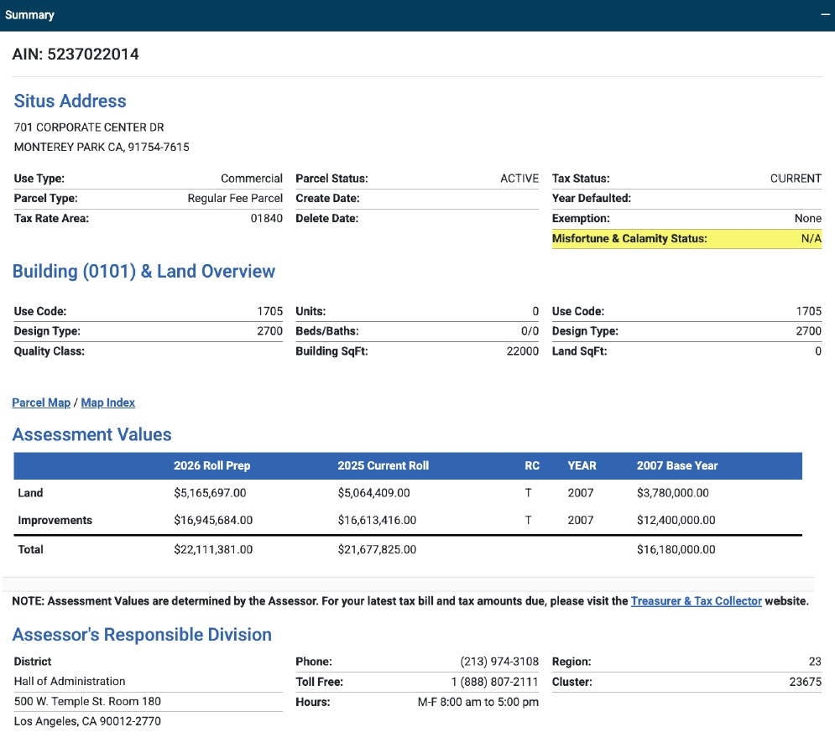
Task: Click the 2026 Roll Prep column header
Action: [x=211, y=465]
